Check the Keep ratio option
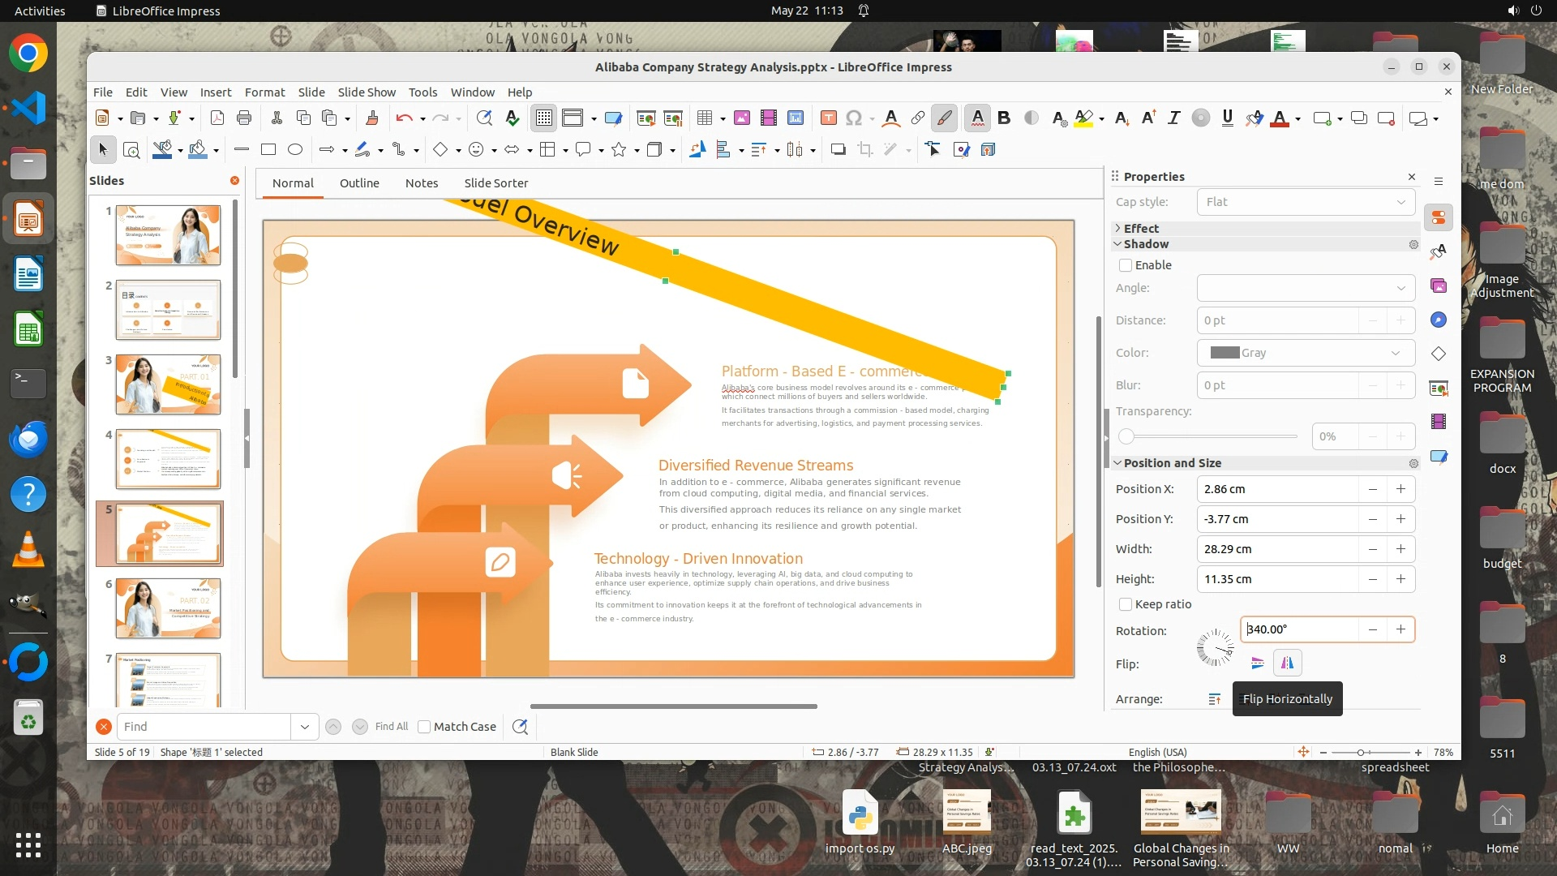The height and width of the screenshot is (876, 1557). coord(1126,604)
